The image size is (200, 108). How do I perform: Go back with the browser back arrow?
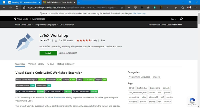[x=4, y=7]
